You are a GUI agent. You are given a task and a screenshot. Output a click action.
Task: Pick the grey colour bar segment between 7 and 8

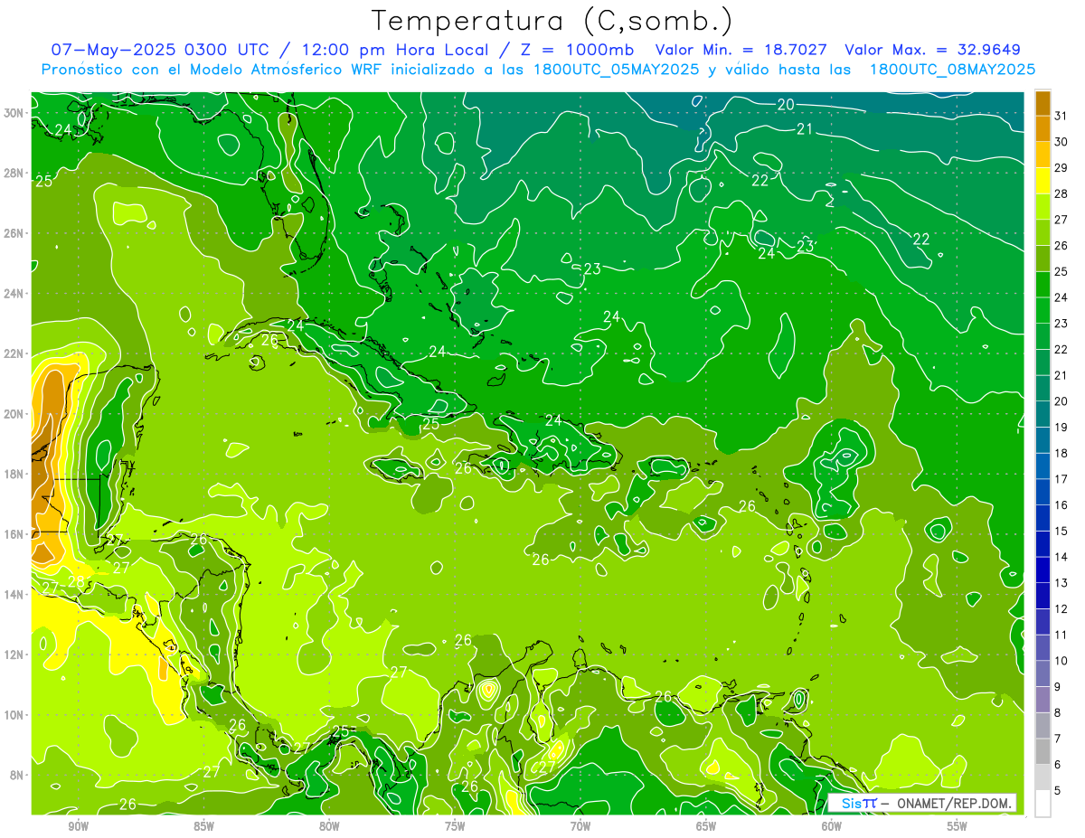pos(1043,725)
